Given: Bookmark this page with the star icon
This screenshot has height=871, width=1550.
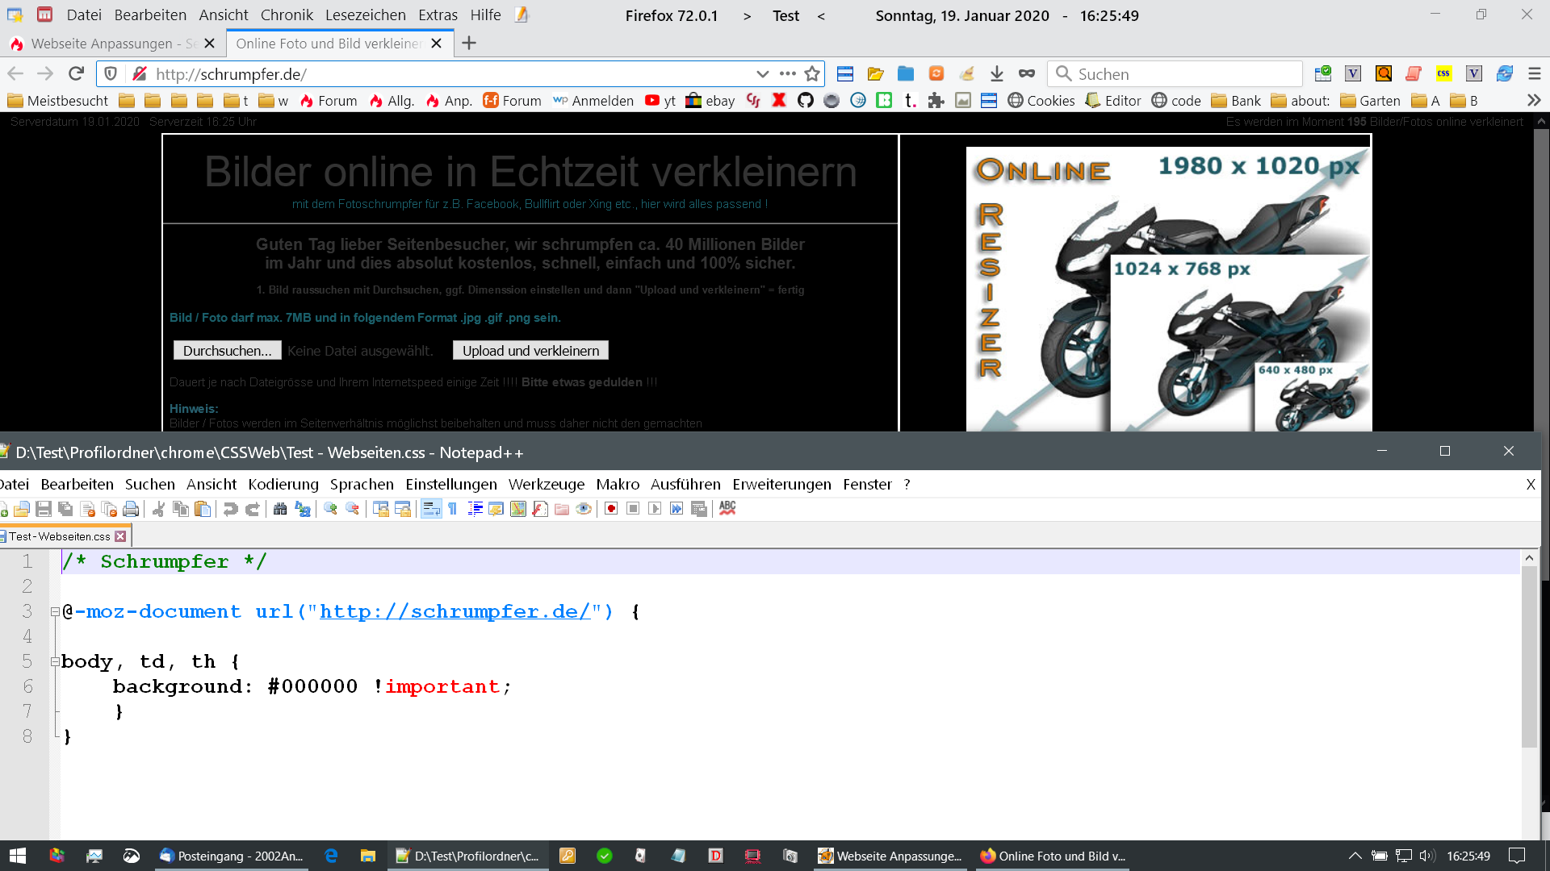Looking at the screenshot, I should pyautogui.click(x=812, y=74).
